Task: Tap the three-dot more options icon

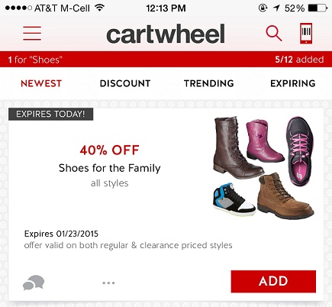Action: point(108,283)
